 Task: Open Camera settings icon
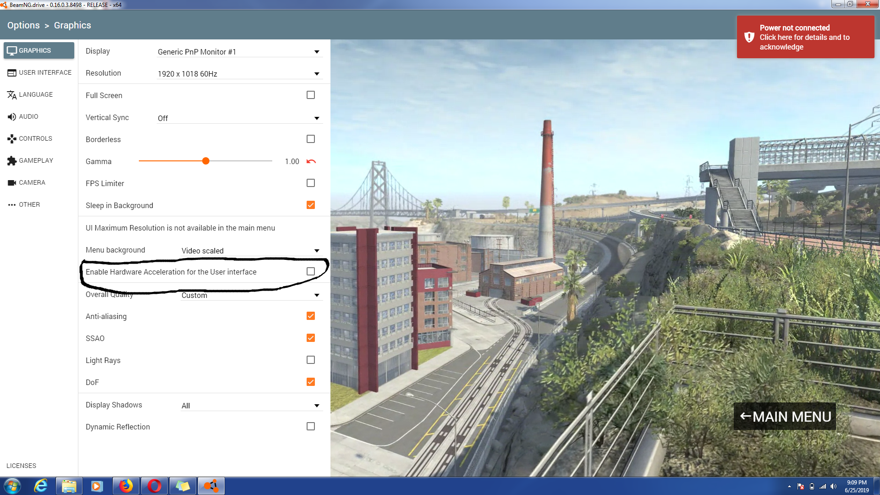(11, 183)
